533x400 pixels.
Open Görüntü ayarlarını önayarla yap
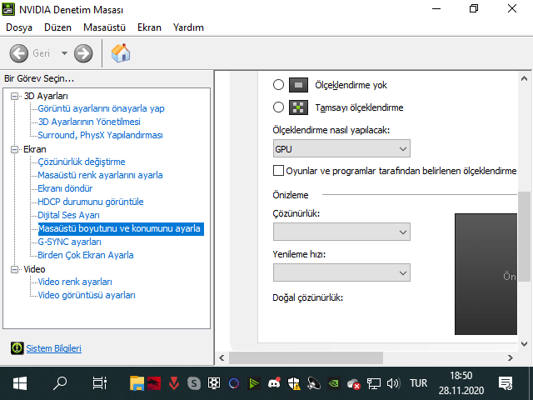tap(101, 108)
